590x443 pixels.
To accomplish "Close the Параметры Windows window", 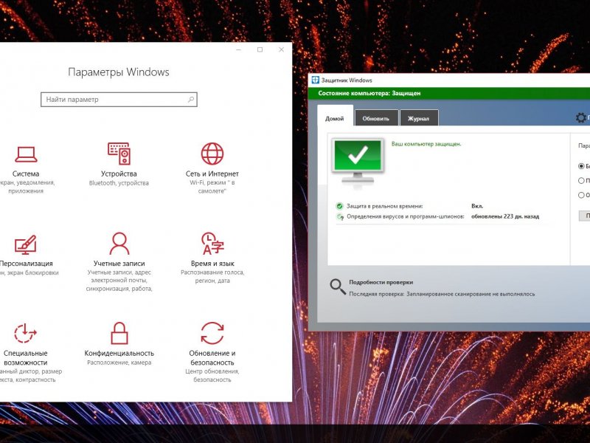I will pyautogui.click(x=281, y=49).
